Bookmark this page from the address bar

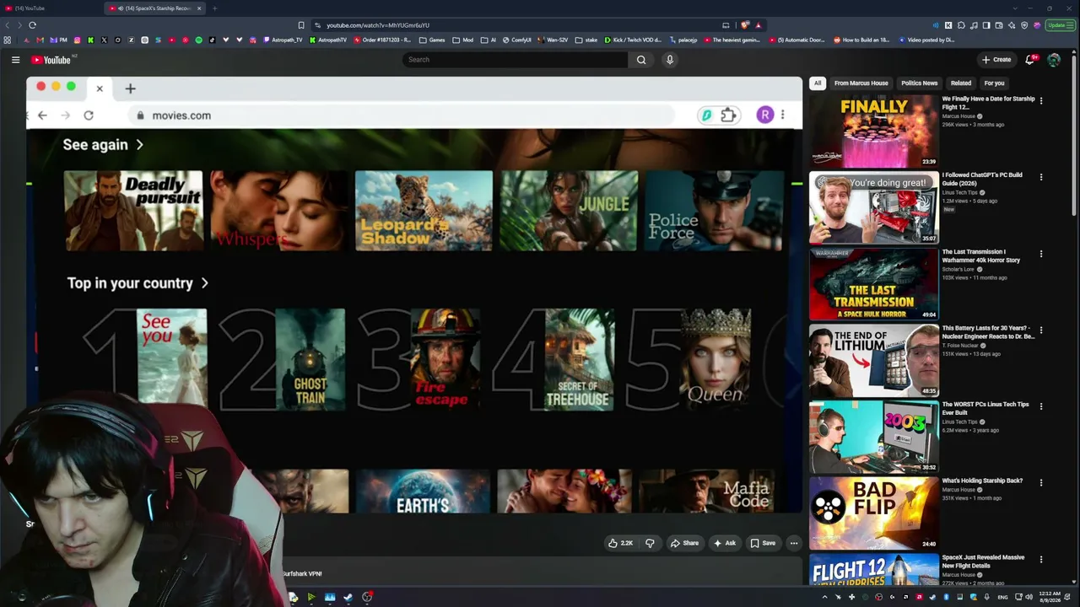301,25
